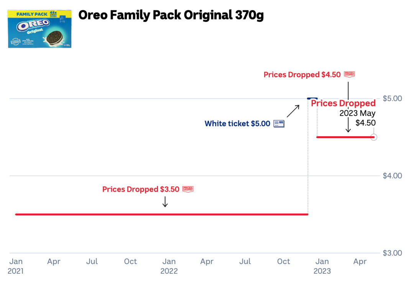Click the red $4.50 price line segment
Screen dimensions: 414x284
click(x=344, y=137)
